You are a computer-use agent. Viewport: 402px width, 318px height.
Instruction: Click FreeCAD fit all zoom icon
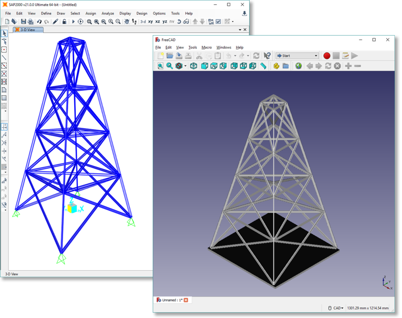pyautogui.click(x=160, y=66)
